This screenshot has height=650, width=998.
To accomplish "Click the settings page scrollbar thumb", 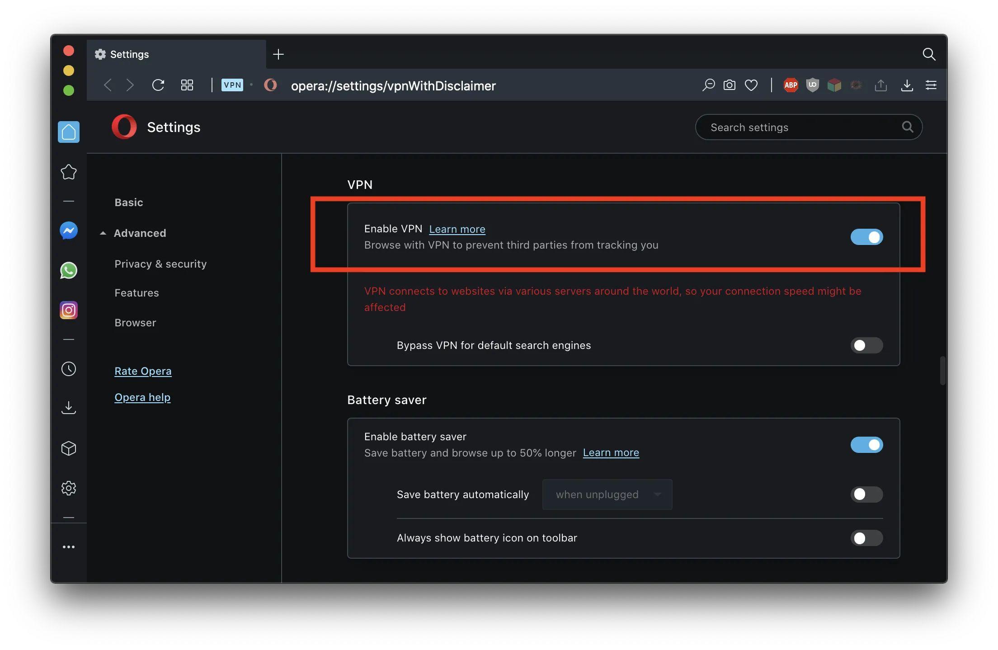I will [x=942, y=371].
